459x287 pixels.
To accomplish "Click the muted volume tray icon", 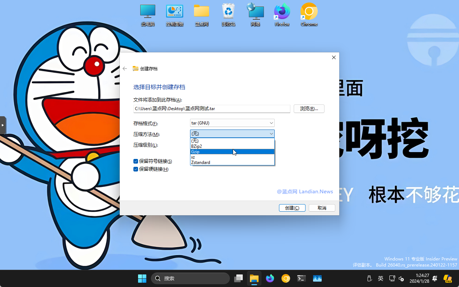I will (401, 278).
